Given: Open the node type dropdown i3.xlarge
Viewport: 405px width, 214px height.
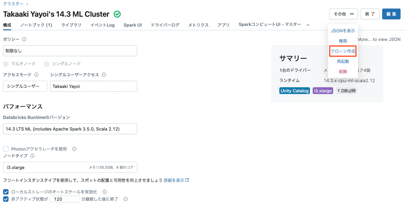Looking at the screenshot, I should click(70, 167).
